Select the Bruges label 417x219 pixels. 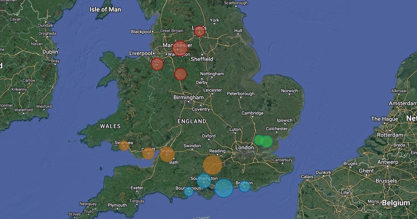[350, 163]
